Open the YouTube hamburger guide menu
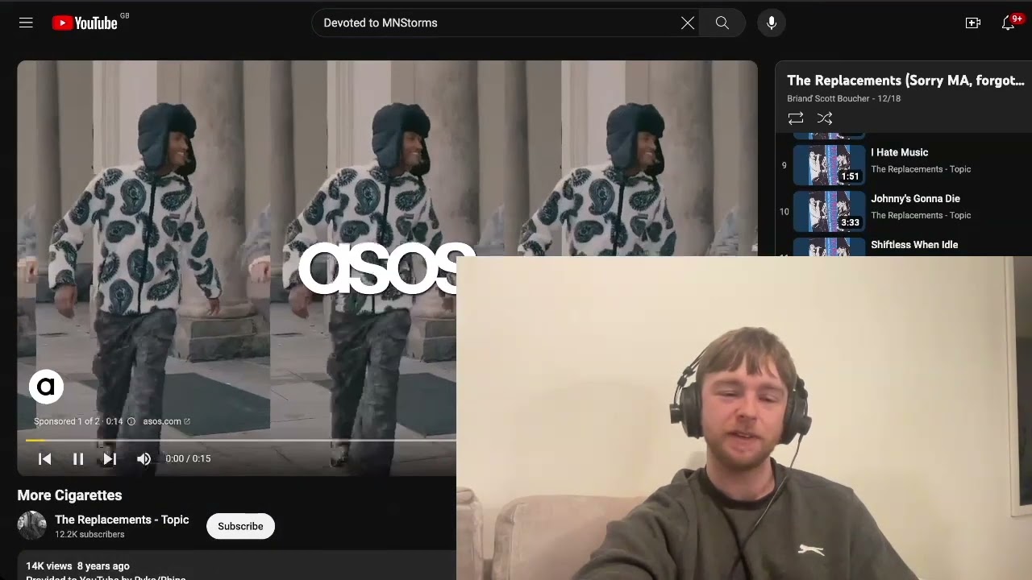The width and height of the screenshot is (1032, 580). [26, 23]
